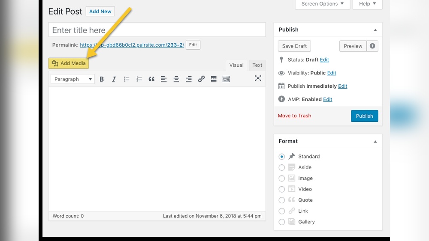
Task: Open the post permalink URL
Action: click(x=132, y=45)
